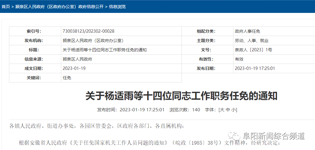Click the salutation line 各镇人民政府、街道办事处
This screenshot has height=150, width=315.
point(97,126)
